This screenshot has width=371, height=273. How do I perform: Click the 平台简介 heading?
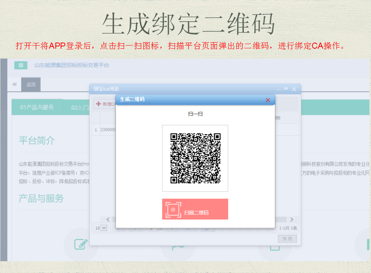pos(37,141)
